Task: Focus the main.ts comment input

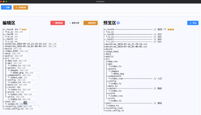Action: tap(26, 85)
